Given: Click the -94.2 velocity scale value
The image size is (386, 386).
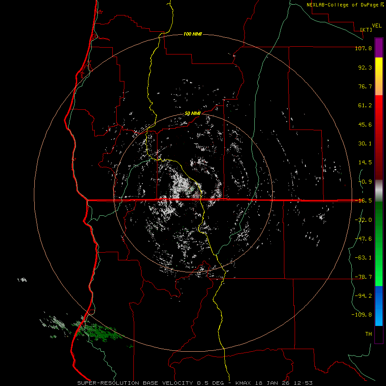Looking at the screenshot, I should click(363, 296).
